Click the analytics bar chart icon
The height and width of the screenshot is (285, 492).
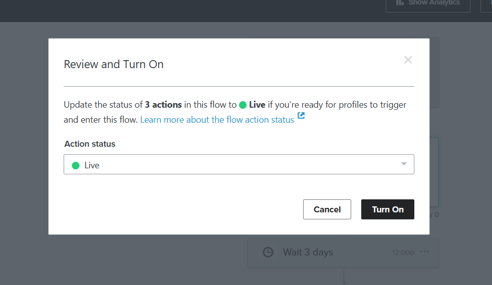point(400,3)
